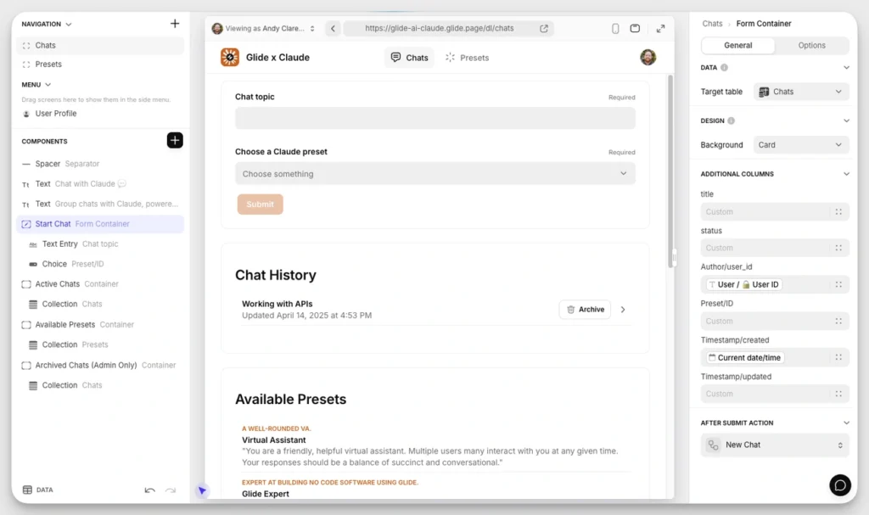Click the preview vertical scrollbar

(x=670, y=171)
